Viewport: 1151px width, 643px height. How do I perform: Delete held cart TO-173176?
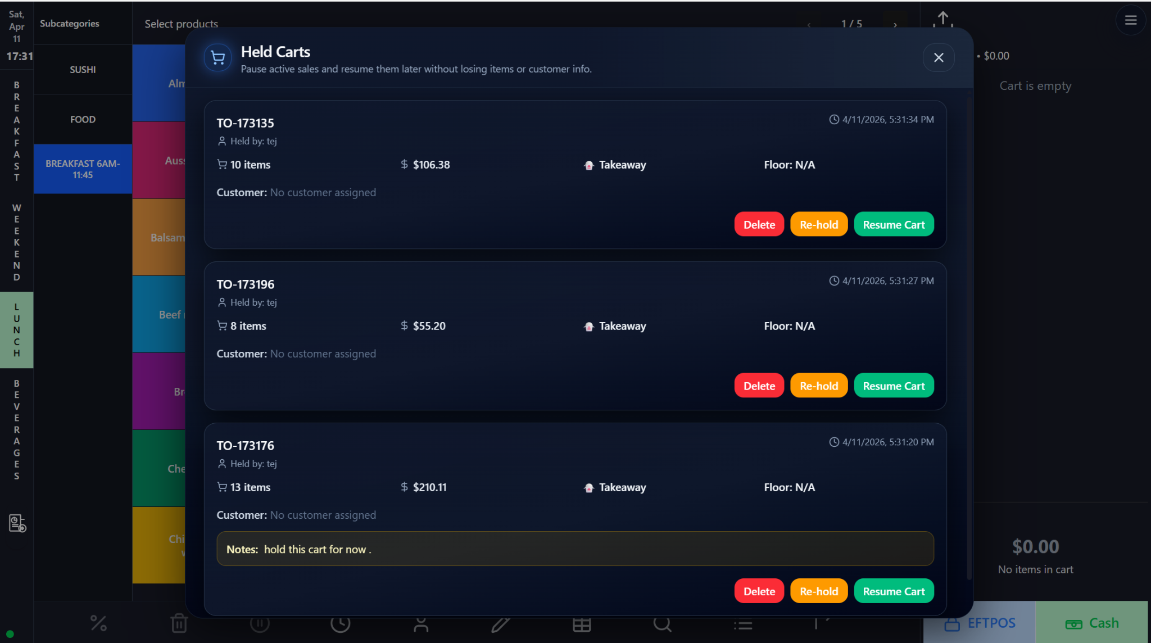click(759, 591)
